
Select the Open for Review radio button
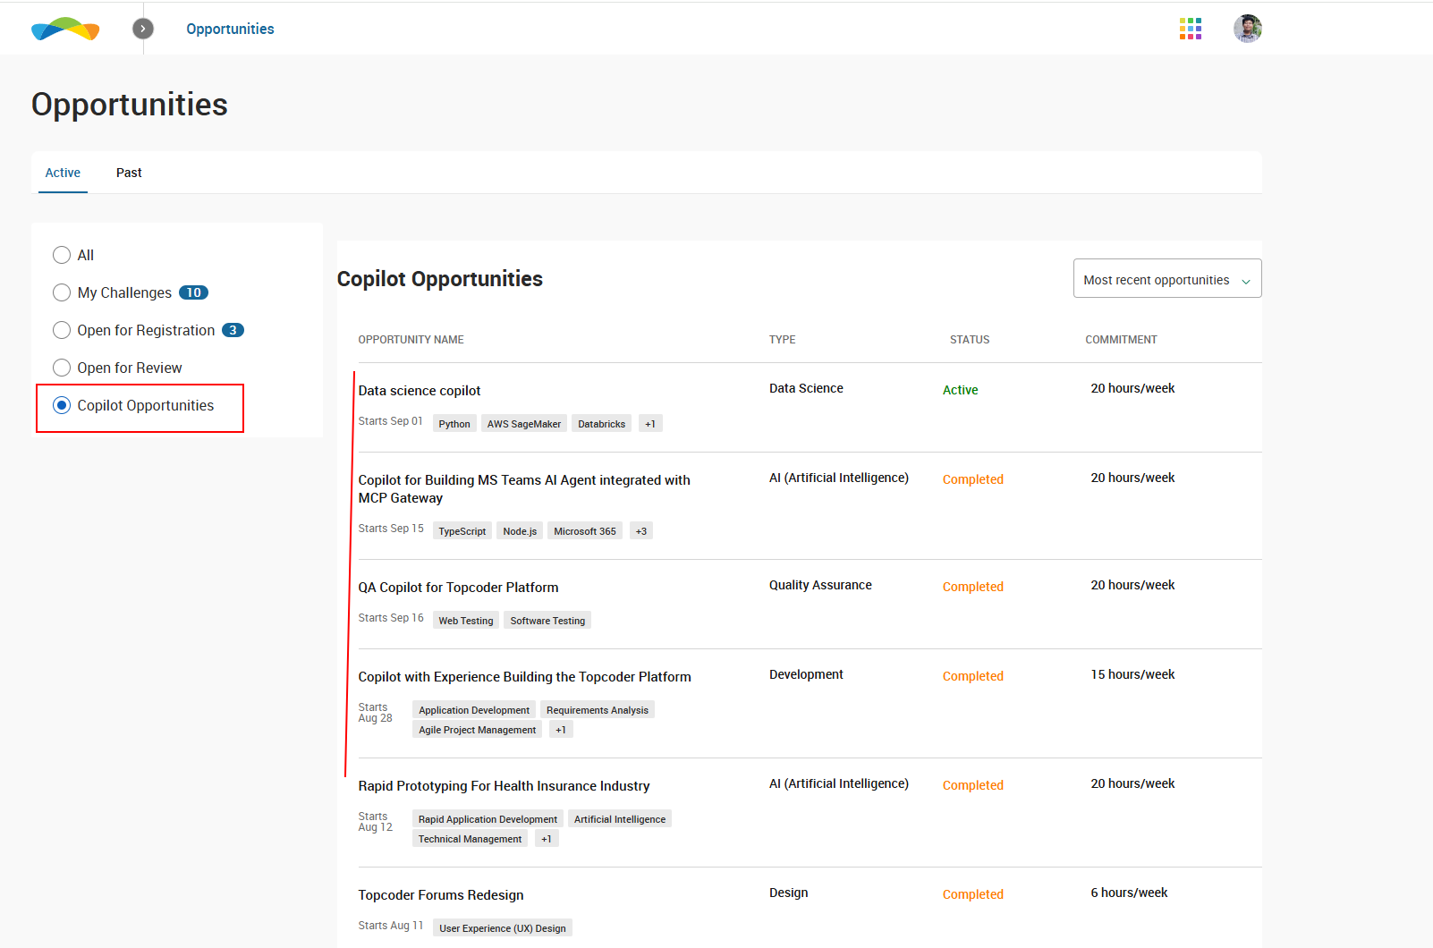(x=62, y=368)
